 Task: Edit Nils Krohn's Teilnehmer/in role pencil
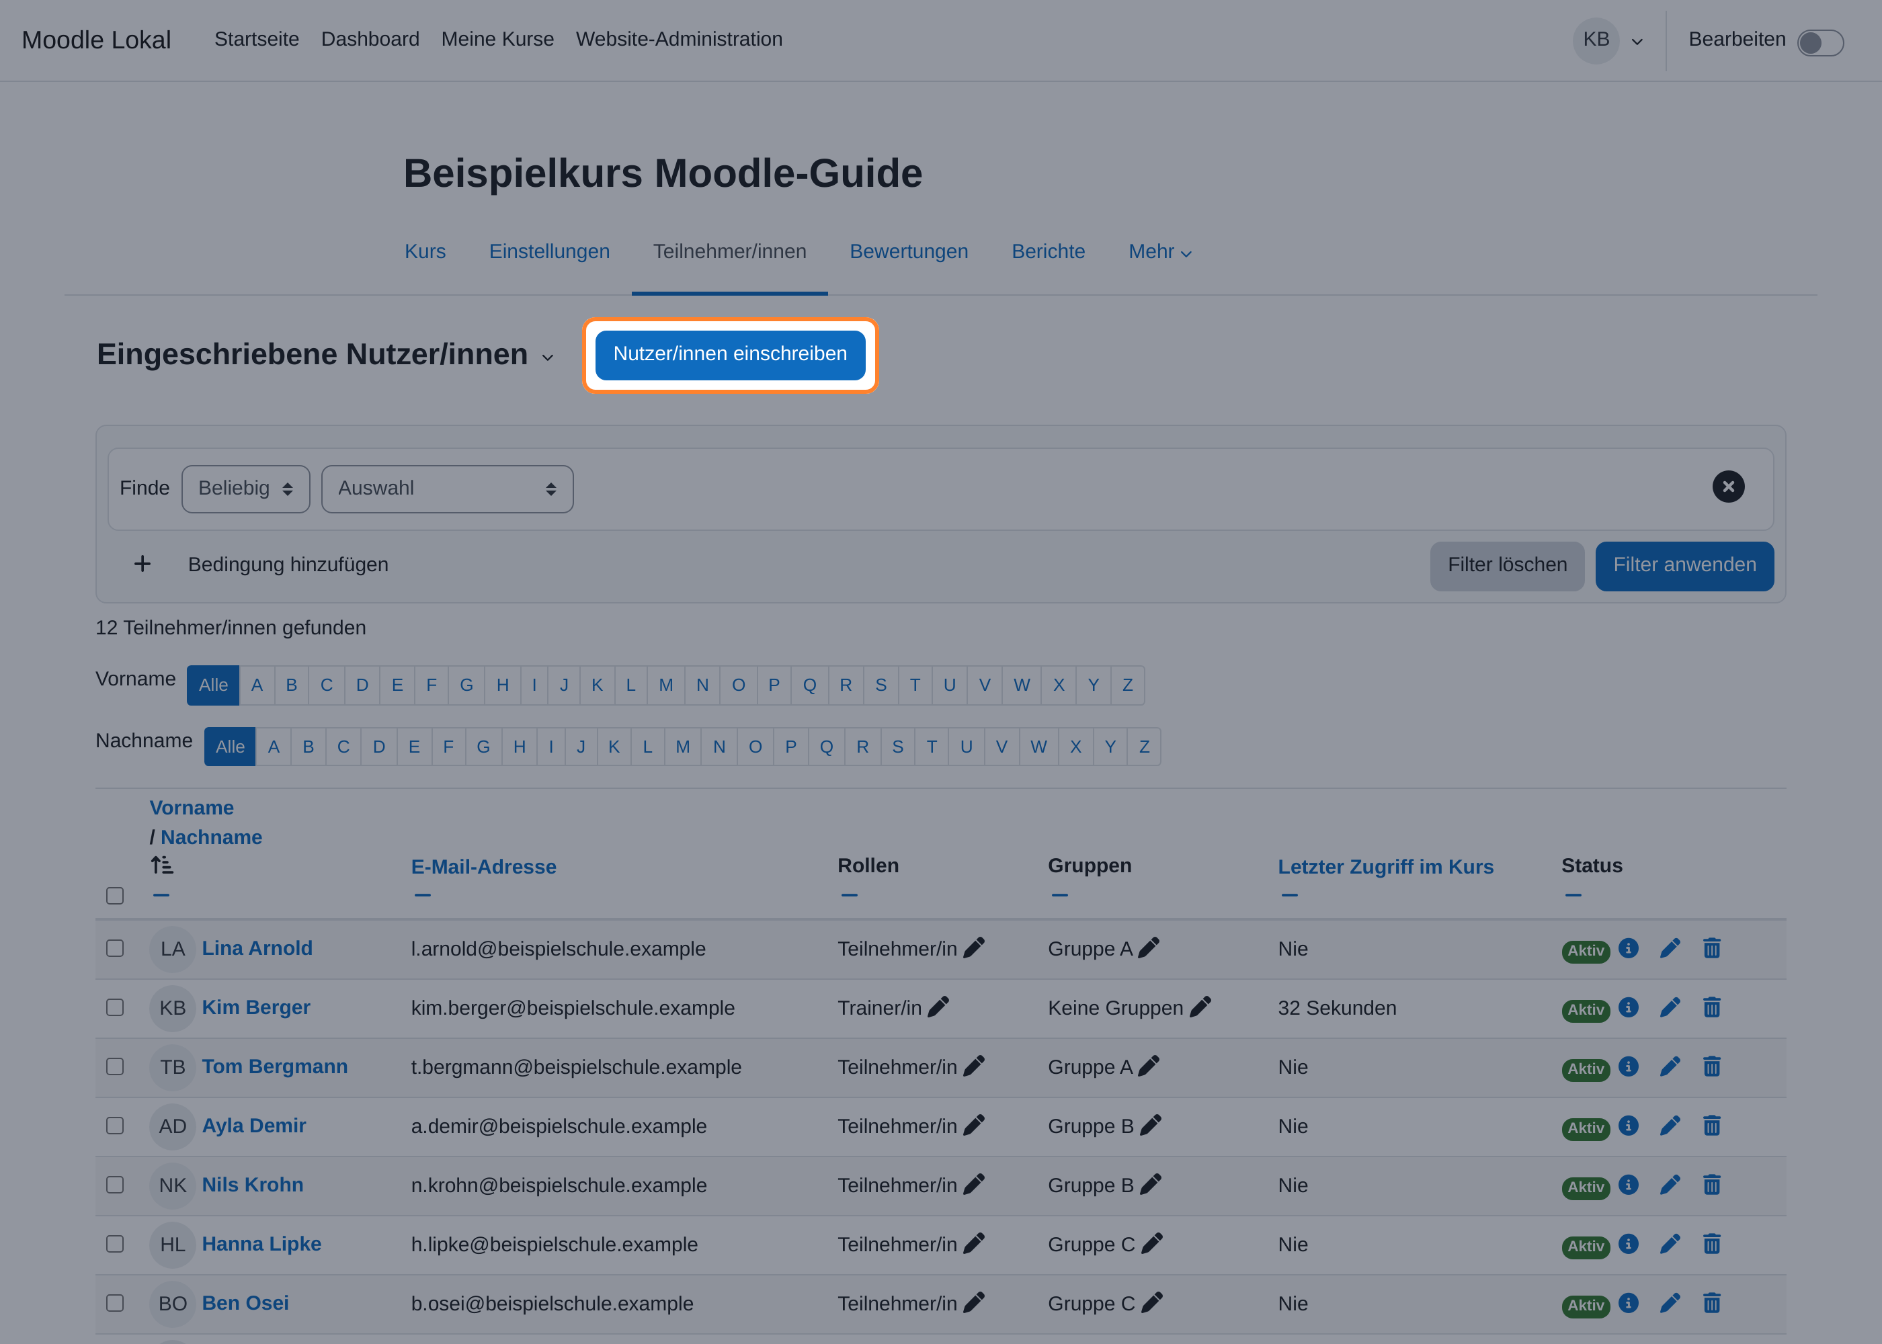(974, 1184)
